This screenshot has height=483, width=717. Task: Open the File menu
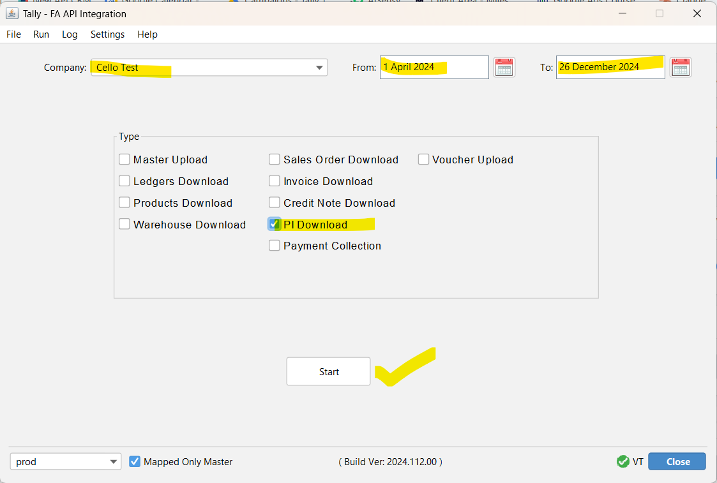pos(13,34)
